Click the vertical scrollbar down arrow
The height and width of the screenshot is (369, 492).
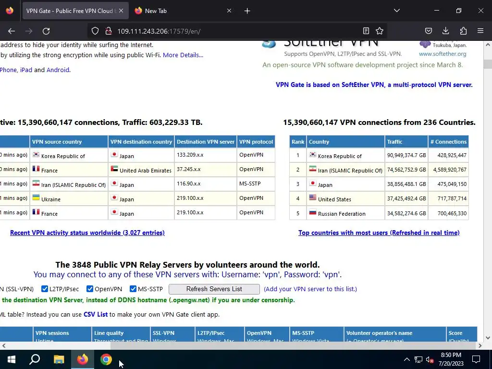pyautogui.click(x=488, y=338)
